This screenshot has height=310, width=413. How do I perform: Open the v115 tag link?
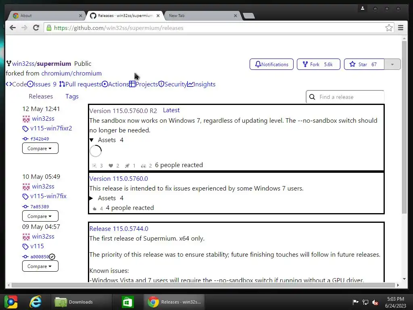(37, 246)
